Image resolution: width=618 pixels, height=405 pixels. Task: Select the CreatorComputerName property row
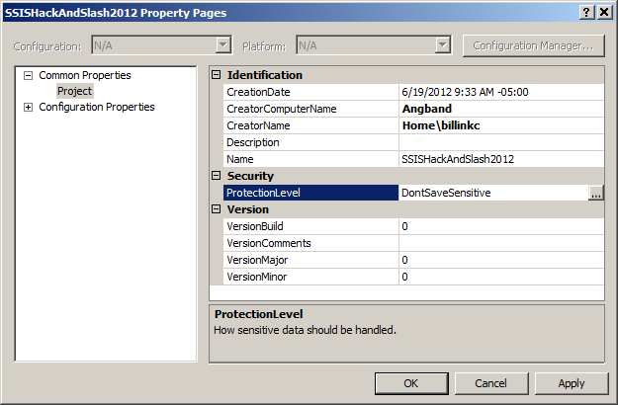pyautogui.click(x=413, y=109)
